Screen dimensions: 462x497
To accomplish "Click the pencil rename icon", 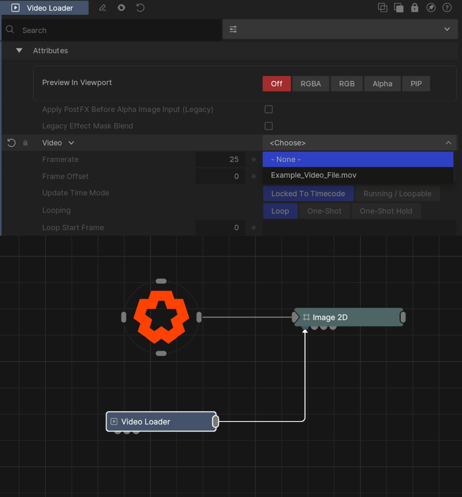I will pos(103,8).
